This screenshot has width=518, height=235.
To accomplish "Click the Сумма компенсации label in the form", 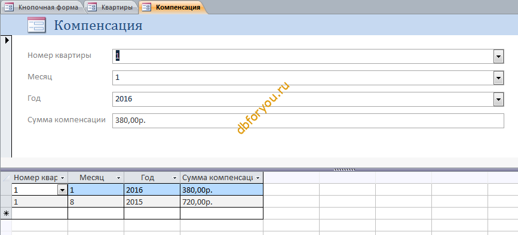I will point(66,120).
